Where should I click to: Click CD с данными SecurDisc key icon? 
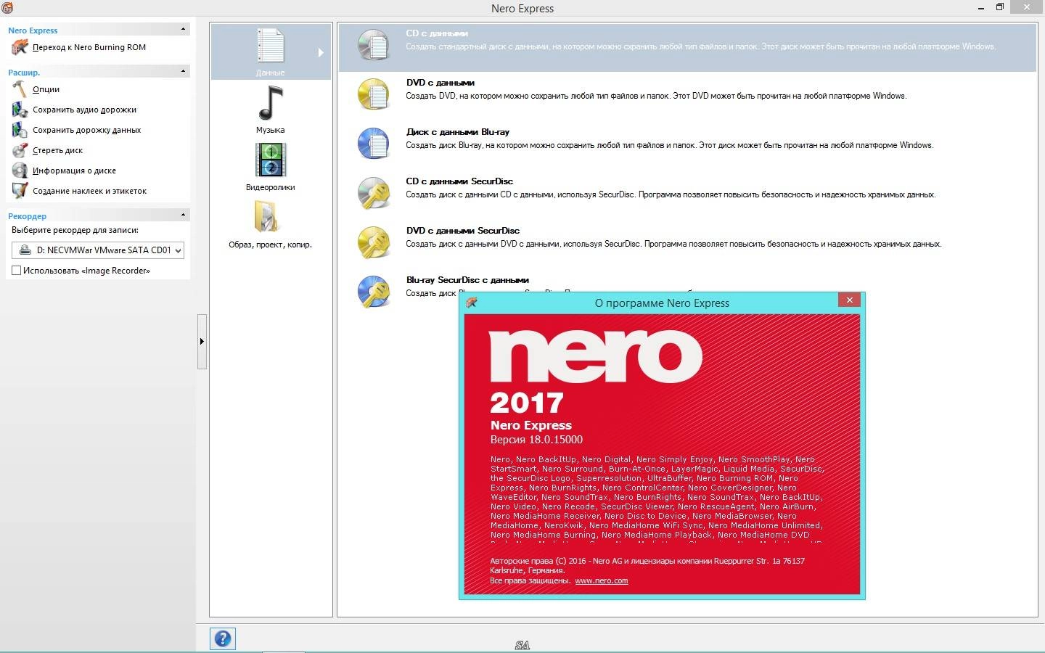[x=374, y=193]
